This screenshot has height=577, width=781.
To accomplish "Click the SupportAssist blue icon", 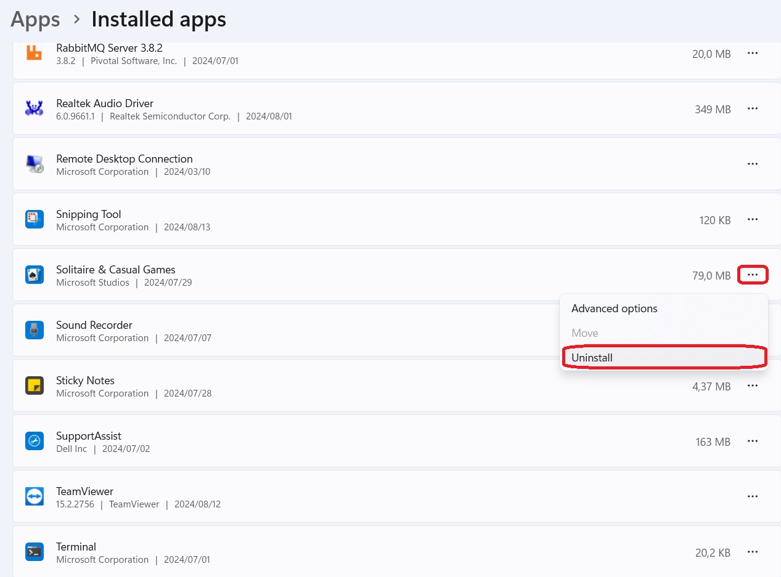I will pyautogui.click(x=34, y=441).
